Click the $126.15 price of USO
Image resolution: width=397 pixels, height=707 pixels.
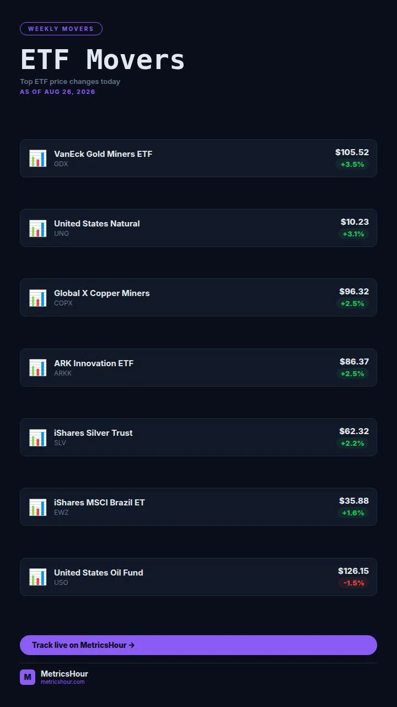[x=353, y=571]
